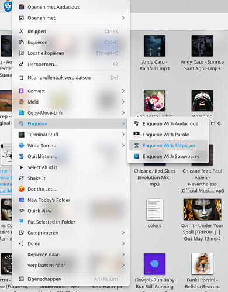Click the icon beside Locatie kopiëren

click(22, 53)
